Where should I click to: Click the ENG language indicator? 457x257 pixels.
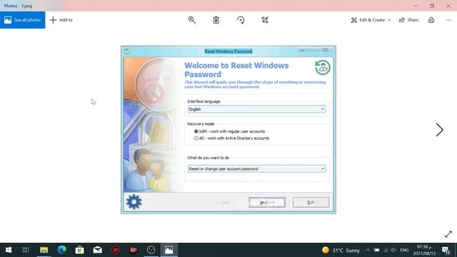(x=404, y=250)
